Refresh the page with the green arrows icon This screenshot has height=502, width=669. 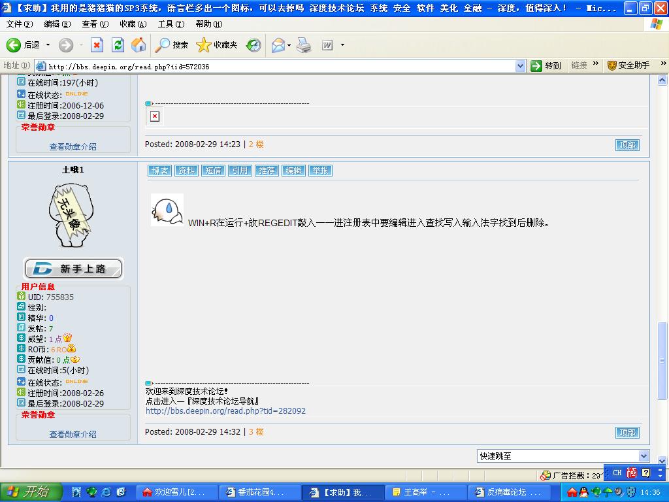tap(118, 45)
